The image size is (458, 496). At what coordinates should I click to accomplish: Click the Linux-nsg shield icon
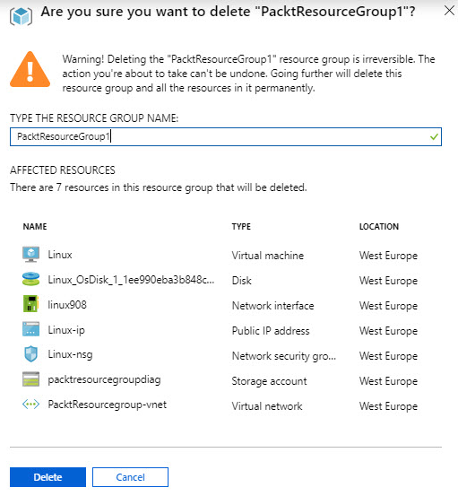point(31,354)
